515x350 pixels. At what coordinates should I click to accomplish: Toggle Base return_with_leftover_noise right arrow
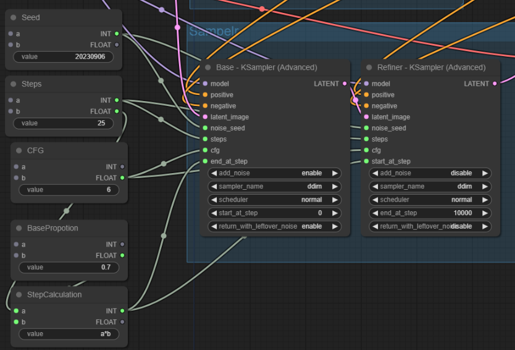point(335,226)
